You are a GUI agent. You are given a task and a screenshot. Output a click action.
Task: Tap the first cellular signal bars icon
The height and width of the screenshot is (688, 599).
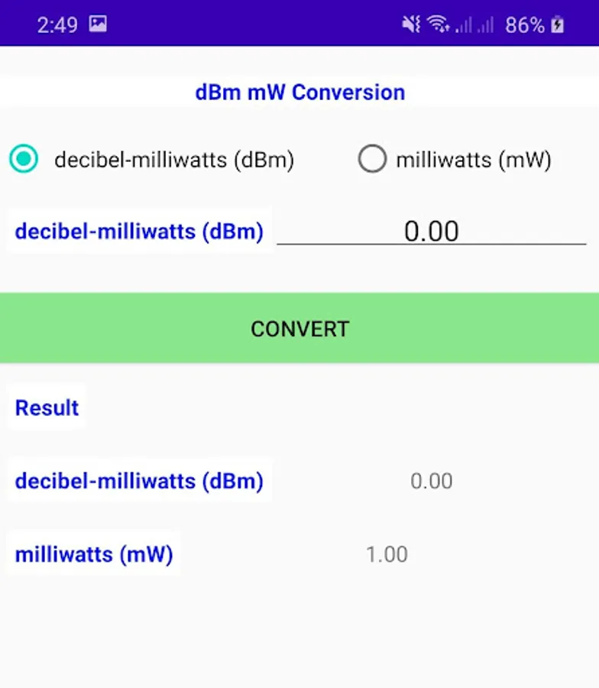[x=463, y=25]
